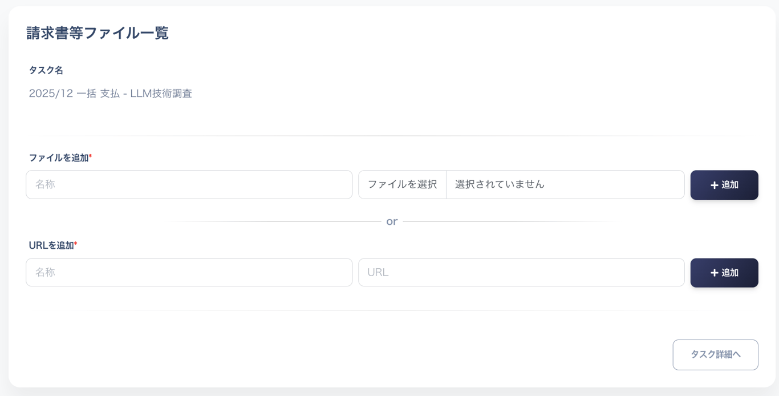779x396 pixels.
Task: Click the タスク名 label
Action: click(46, 70)
